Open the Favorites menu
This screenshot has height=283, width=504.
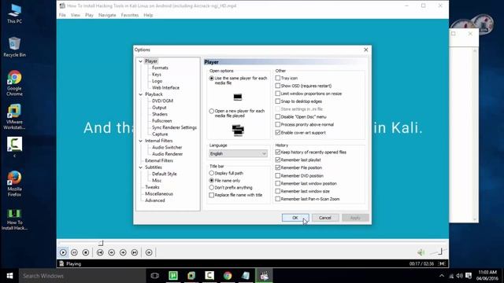[x=129, y=15]
